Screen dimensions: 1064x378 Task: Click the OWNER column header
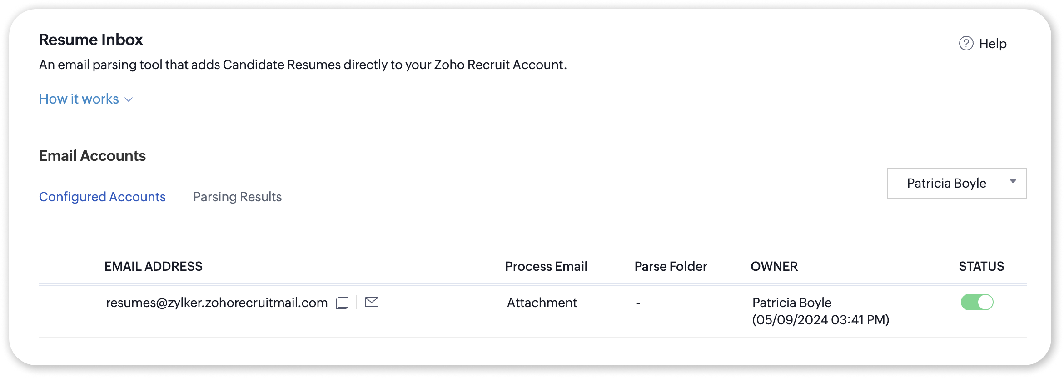[774, 266]
